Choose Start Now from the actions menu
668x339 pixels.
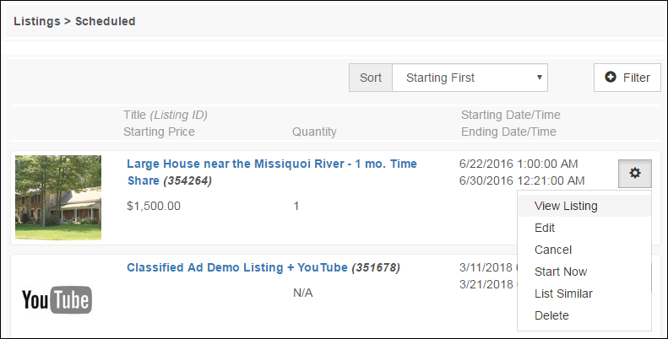tap(561, 272)
